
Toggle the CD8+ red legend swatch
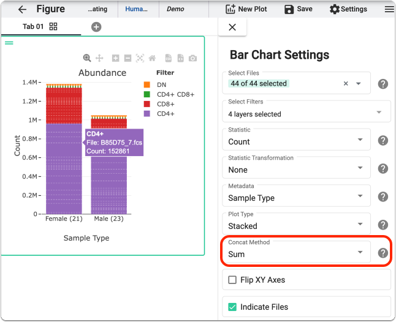pos(147,104)
